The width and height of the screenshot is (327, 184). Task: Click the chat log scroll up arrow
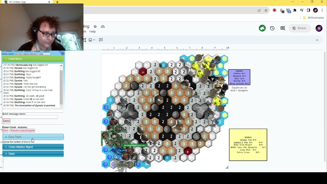tap(61, 66)
